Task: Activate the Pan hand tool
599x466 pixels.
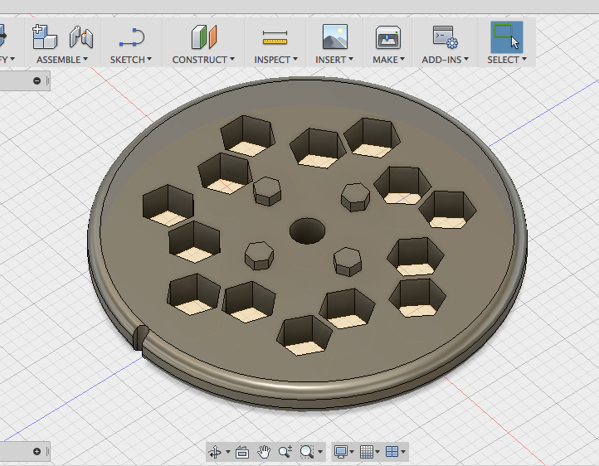Action: tap(264, 452)
